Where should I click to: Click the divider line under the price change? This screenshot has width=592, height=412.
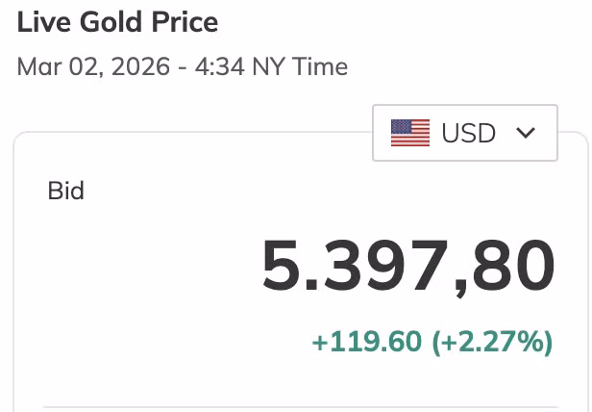coord(300,407)
